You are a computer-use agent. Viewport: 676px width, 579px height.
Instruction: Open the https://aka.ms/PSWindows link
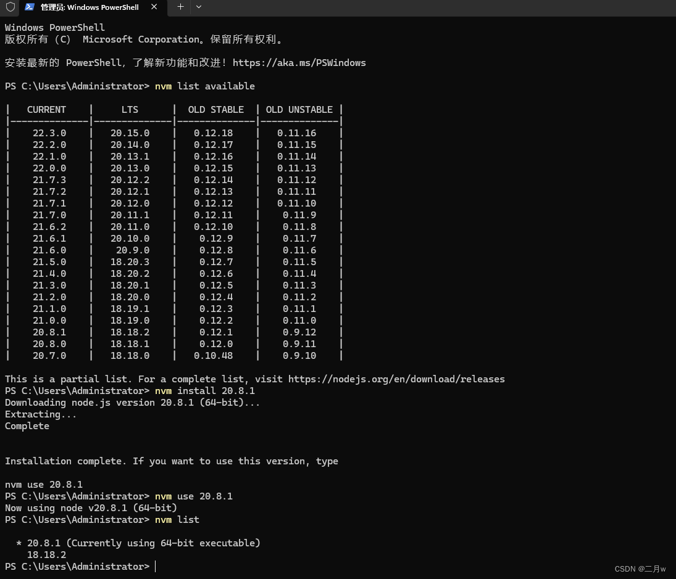299,63
